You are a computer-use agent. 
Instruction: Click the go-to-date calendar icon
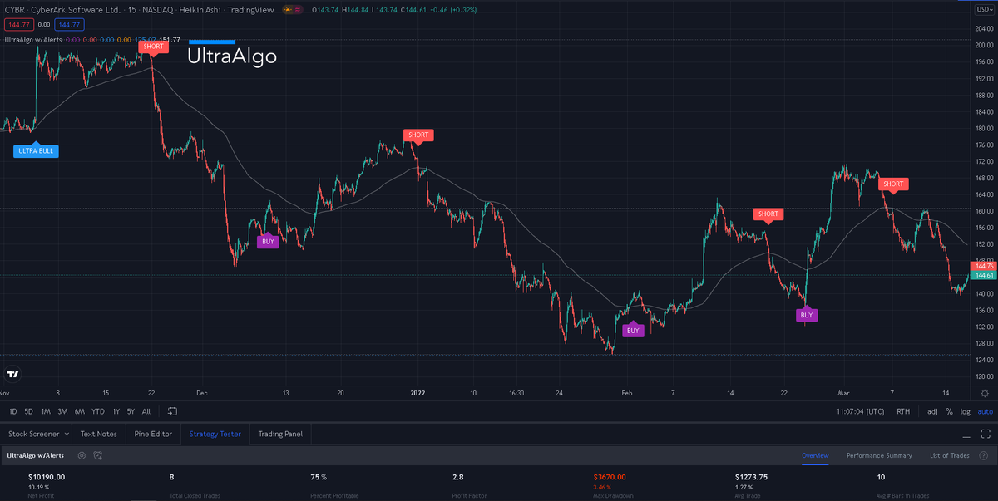coord(172,411)
